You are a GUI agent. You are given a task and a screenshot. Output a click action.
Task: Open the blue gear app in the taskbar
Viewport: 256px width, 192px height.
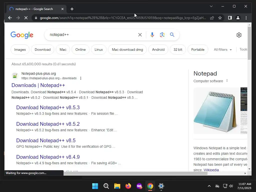point(161,186)
